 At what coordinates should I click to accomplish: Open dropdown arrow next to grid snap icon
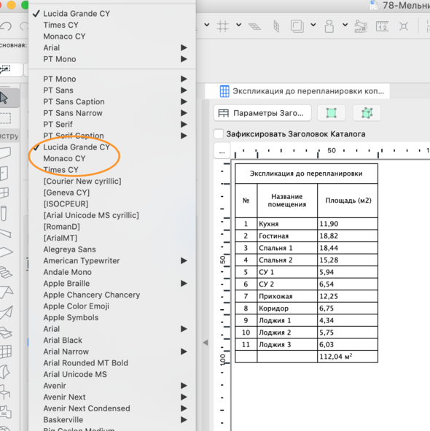point(238,25)
